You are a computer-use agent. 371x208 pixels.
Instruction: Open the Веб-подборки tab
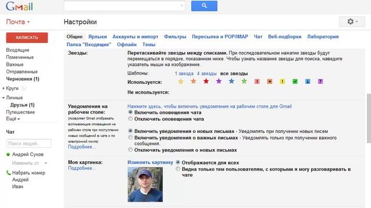tap(285, 36)
